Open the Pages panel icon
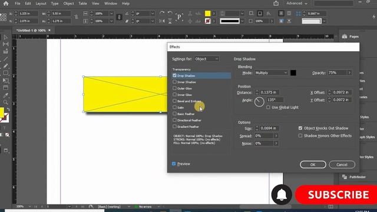Viewport: 377px width, 212px height. (x=345, y=37)
